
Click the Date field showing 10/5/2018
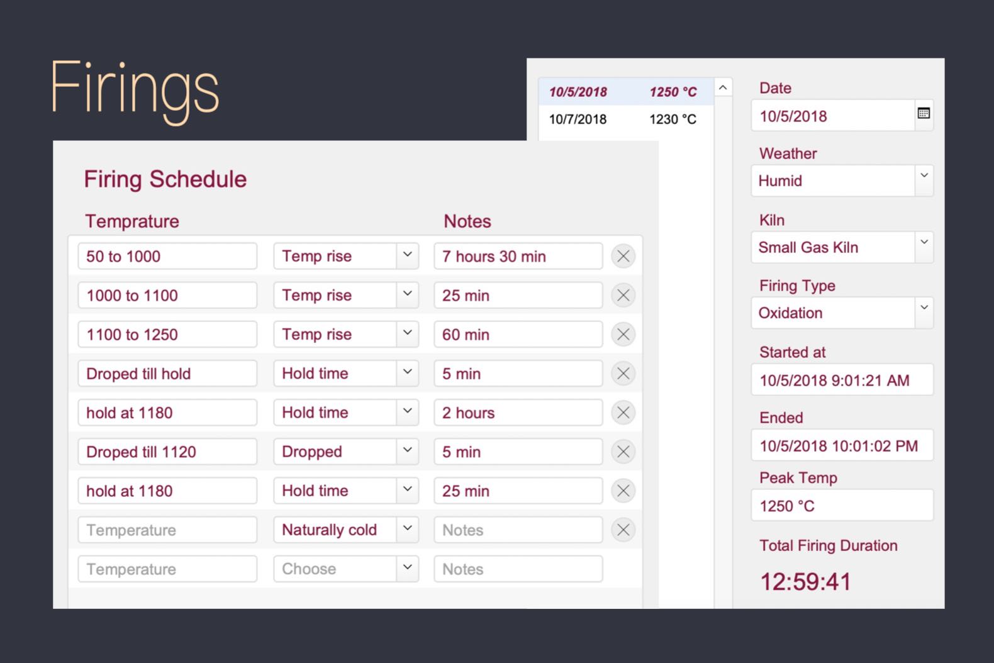point(833,116)
